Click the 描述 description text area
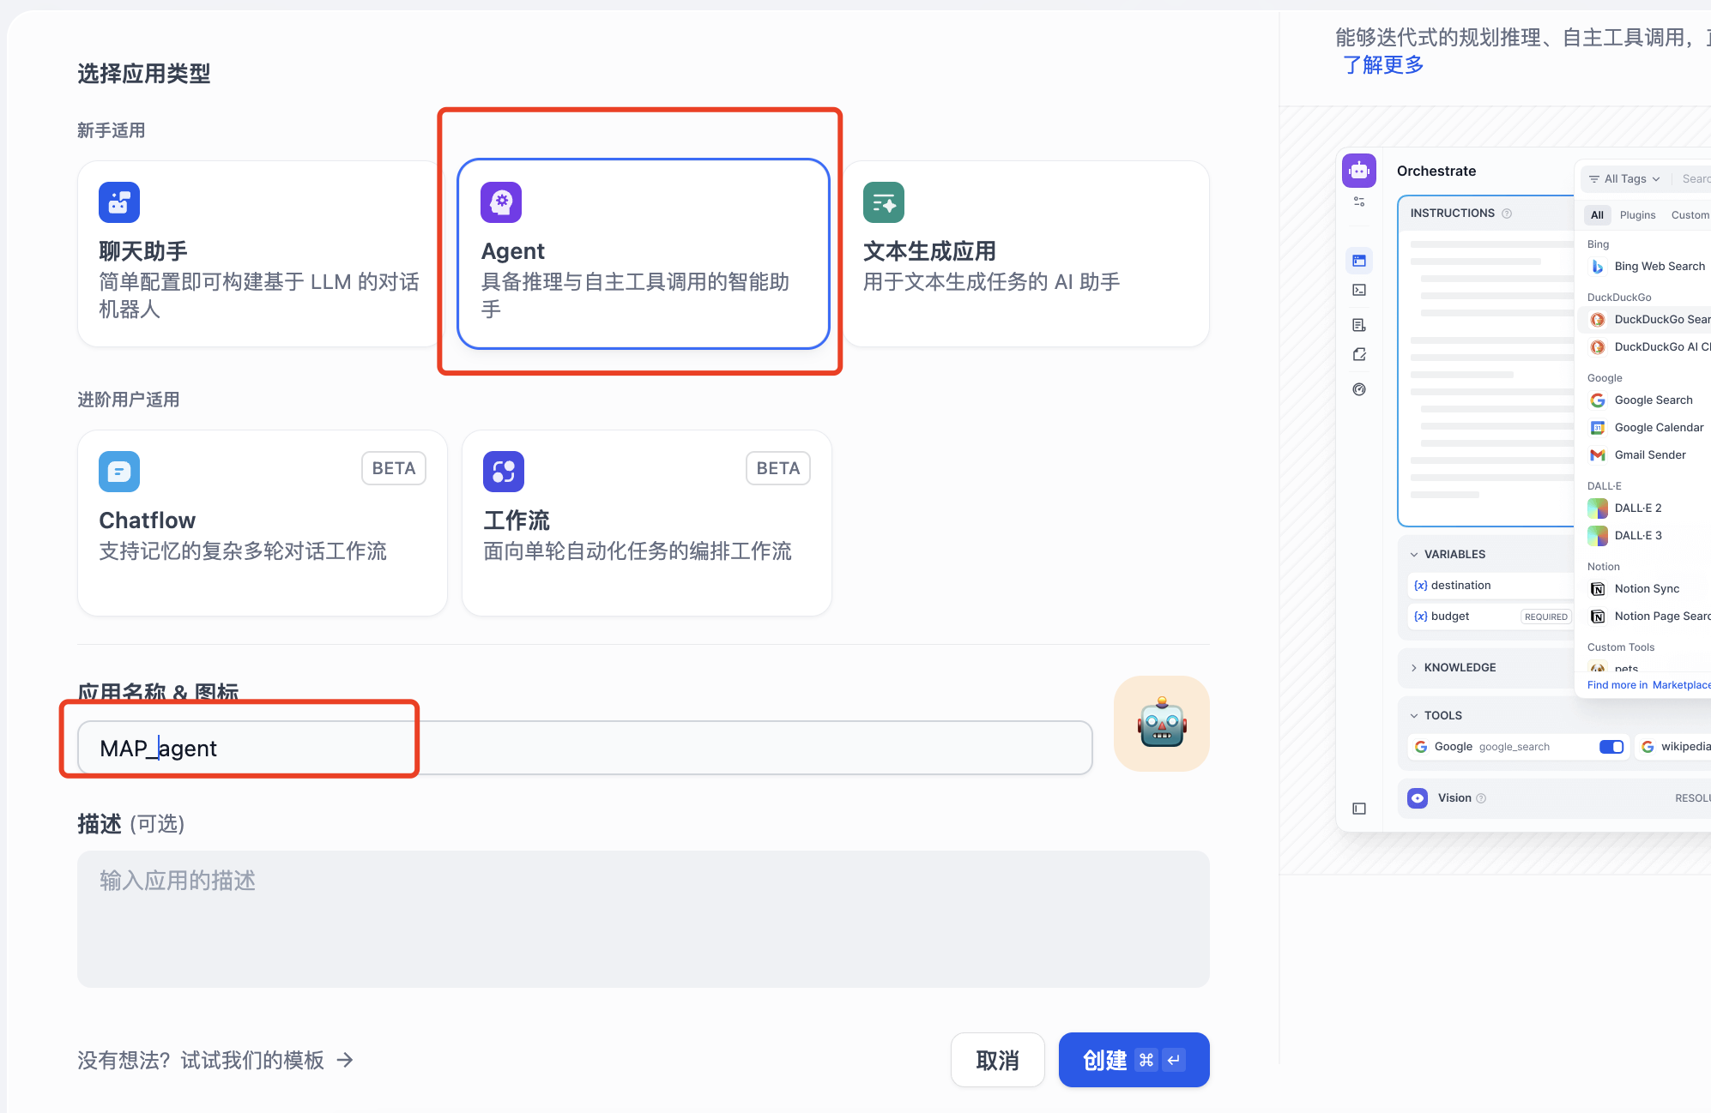1711x1113 pixels. tap(643, 918)
